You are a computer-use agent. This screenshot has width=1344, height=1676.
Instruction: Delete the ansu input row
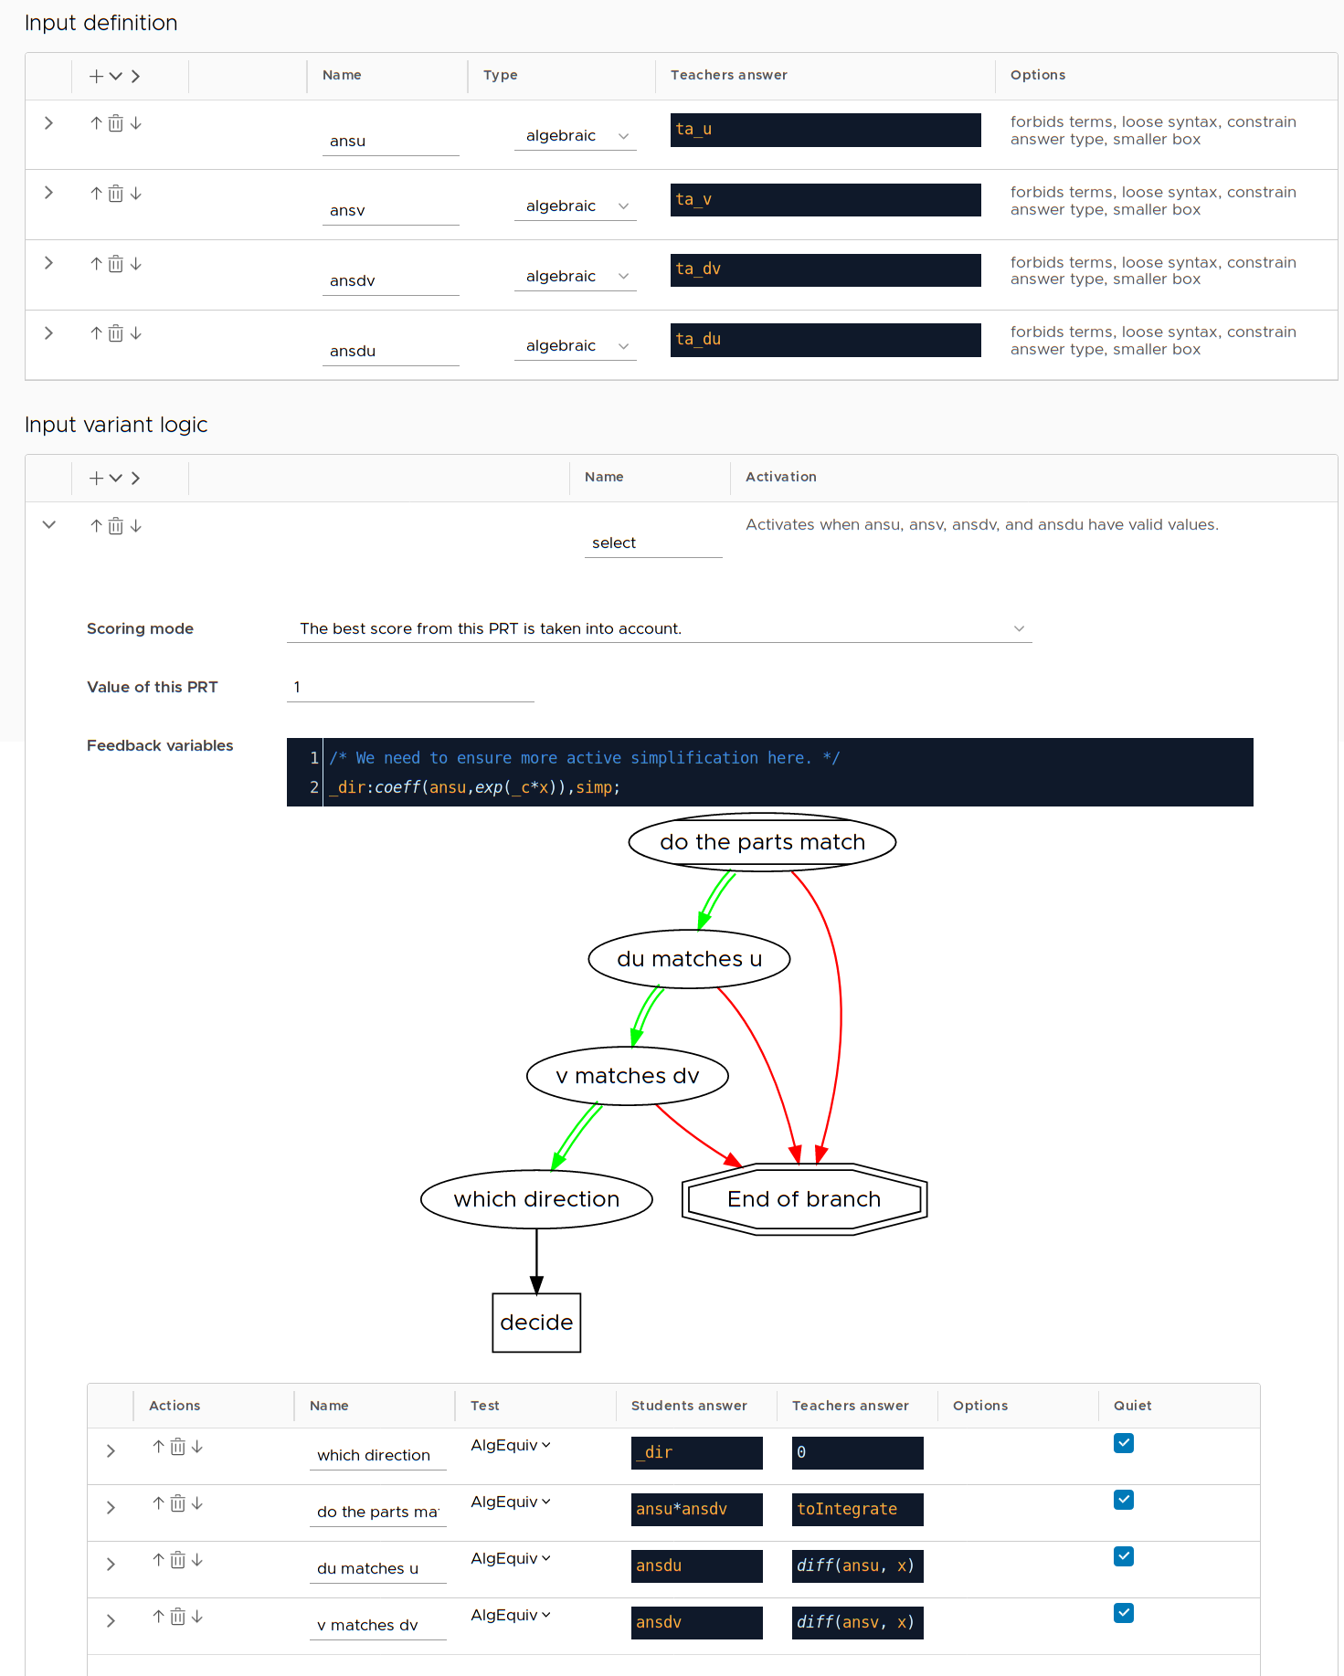(x=115, y=123)
